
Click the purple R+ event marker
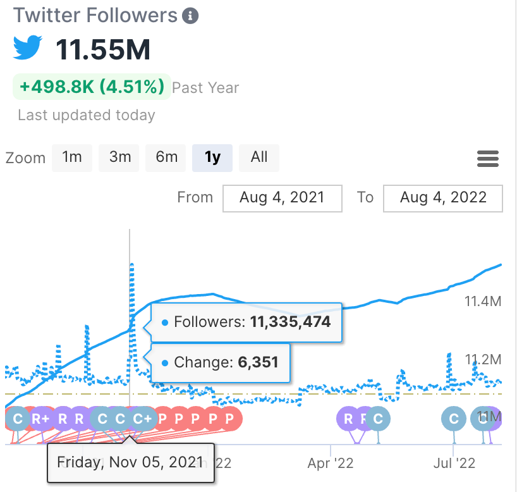point(41,419)
